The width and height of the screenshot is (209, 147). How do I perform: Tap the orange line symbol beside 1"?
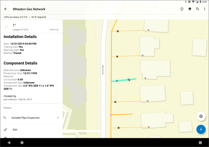[x=6, y=27]
